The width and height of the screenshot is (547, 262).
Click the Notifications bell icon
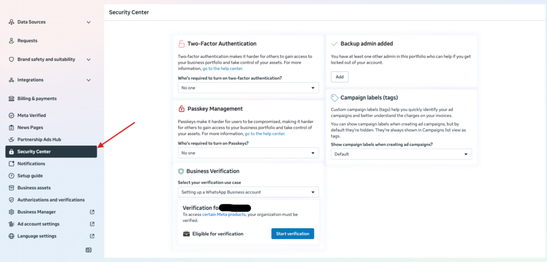pos(12,164)
